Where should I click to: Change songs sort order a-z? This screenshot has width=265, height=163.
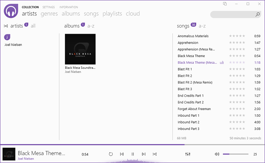(202, 26)
